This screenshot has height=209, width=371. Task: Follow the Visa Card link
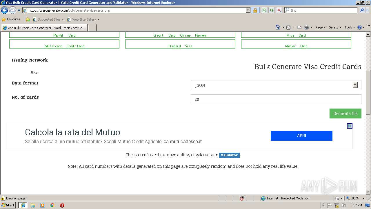pyautogui.click(x=296, y=35)
